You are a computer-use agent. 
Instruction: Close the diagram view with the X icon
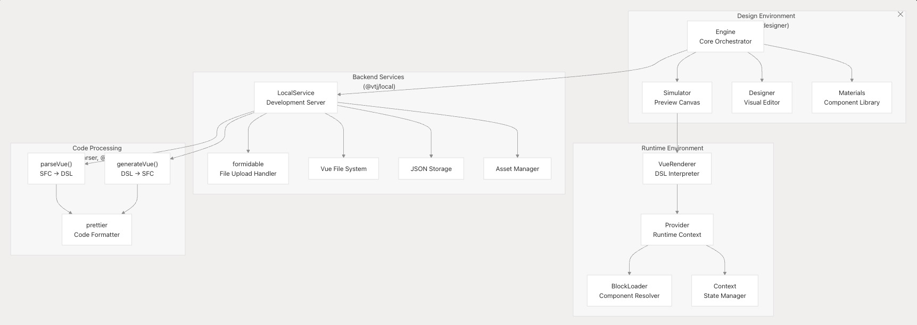tap(901, 14)
